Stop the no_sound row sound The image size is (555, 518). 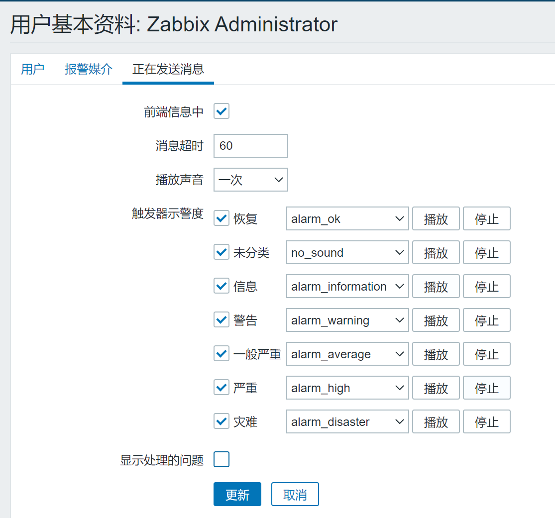[487, 252]
